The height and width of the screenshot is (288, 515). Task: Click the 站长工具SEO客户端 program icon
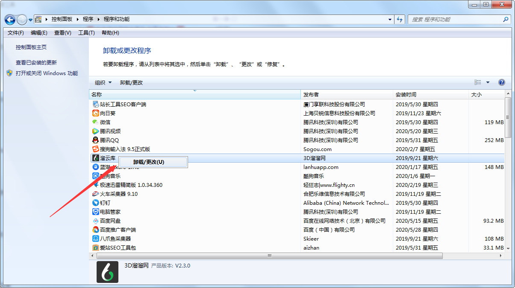tap(96, 104)
